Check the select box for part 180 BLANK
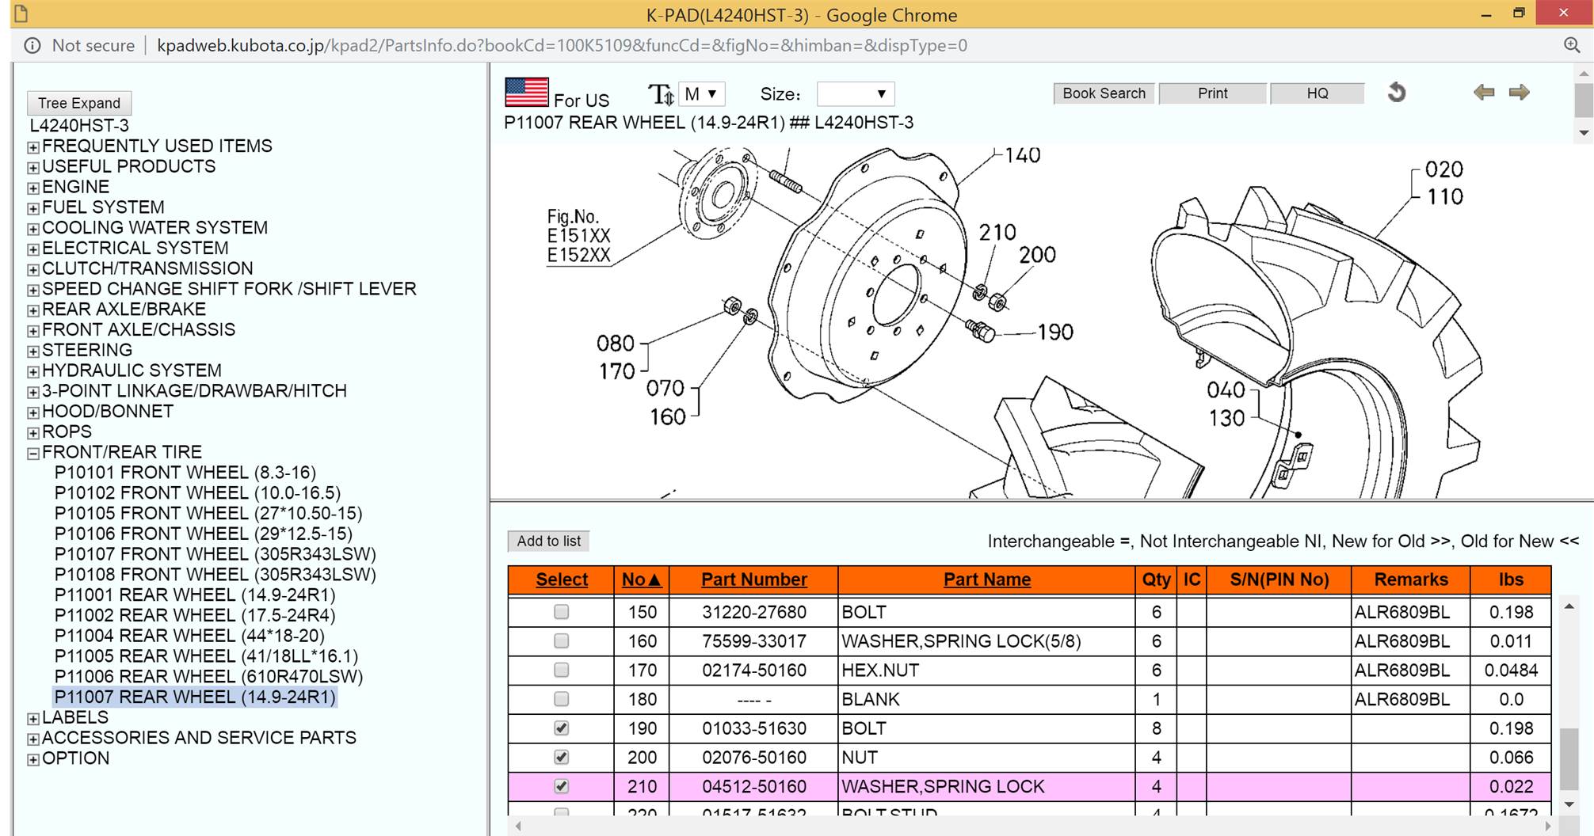Image resolution: width=1594 pixels, height=836 pixels. [561, 699]
